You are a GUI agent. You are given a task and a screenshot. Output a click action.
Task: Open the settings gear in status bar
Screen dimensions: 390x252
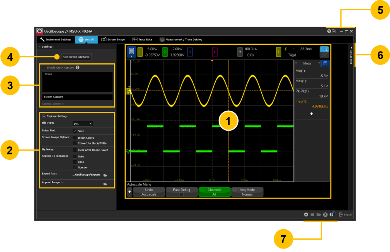click(x=306, y=215)
